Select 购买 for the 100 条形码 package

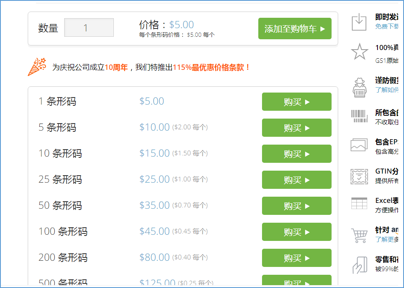pyautogui.click(x=296, y=232)
